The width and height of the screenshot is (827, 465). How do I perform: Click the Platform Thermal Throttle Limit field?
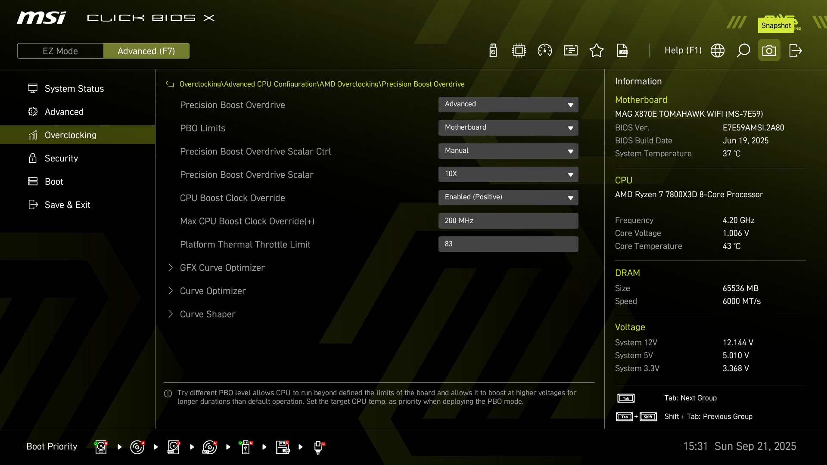(x=508, y=244)
